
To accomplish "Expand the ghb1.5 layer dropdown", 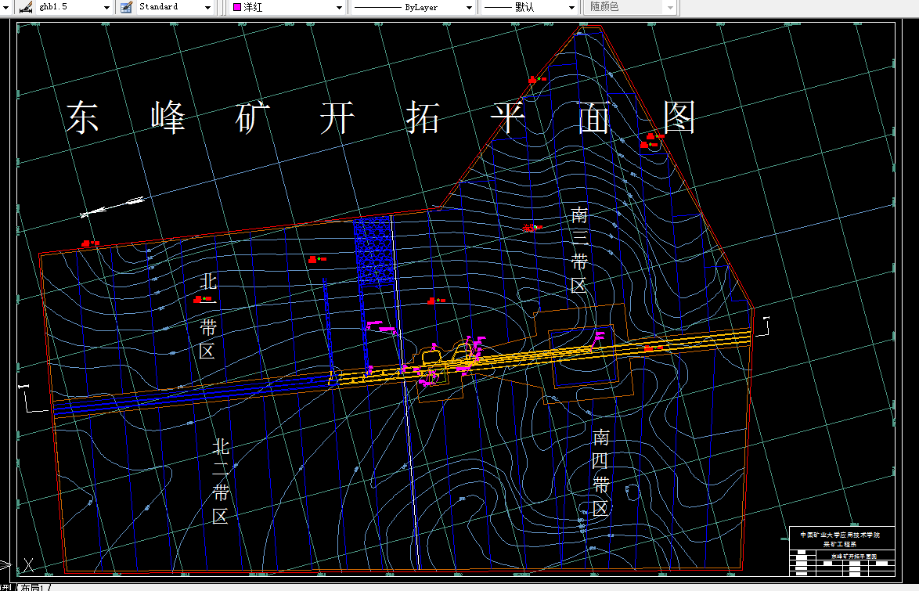I will click(x=106, y=8).
